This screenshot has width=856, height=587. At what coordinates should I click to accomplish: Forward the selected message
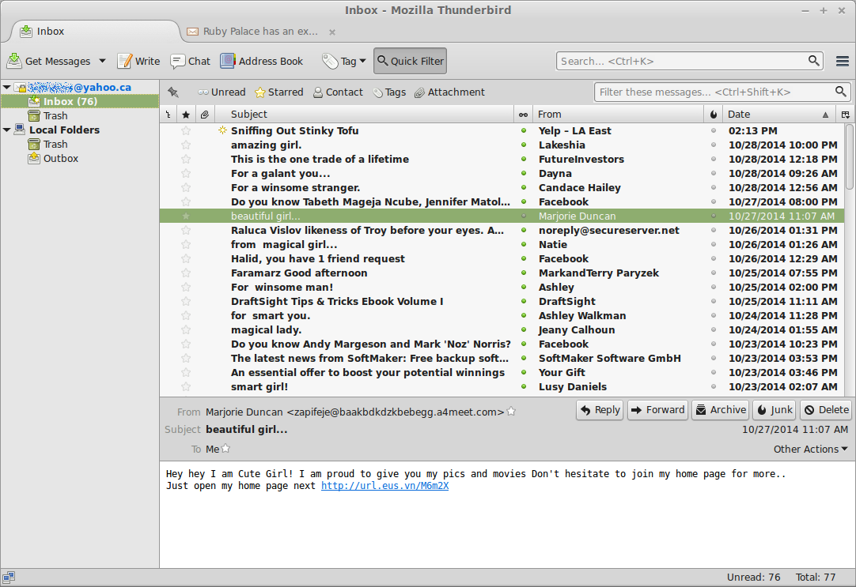click(x=657, y=410)
